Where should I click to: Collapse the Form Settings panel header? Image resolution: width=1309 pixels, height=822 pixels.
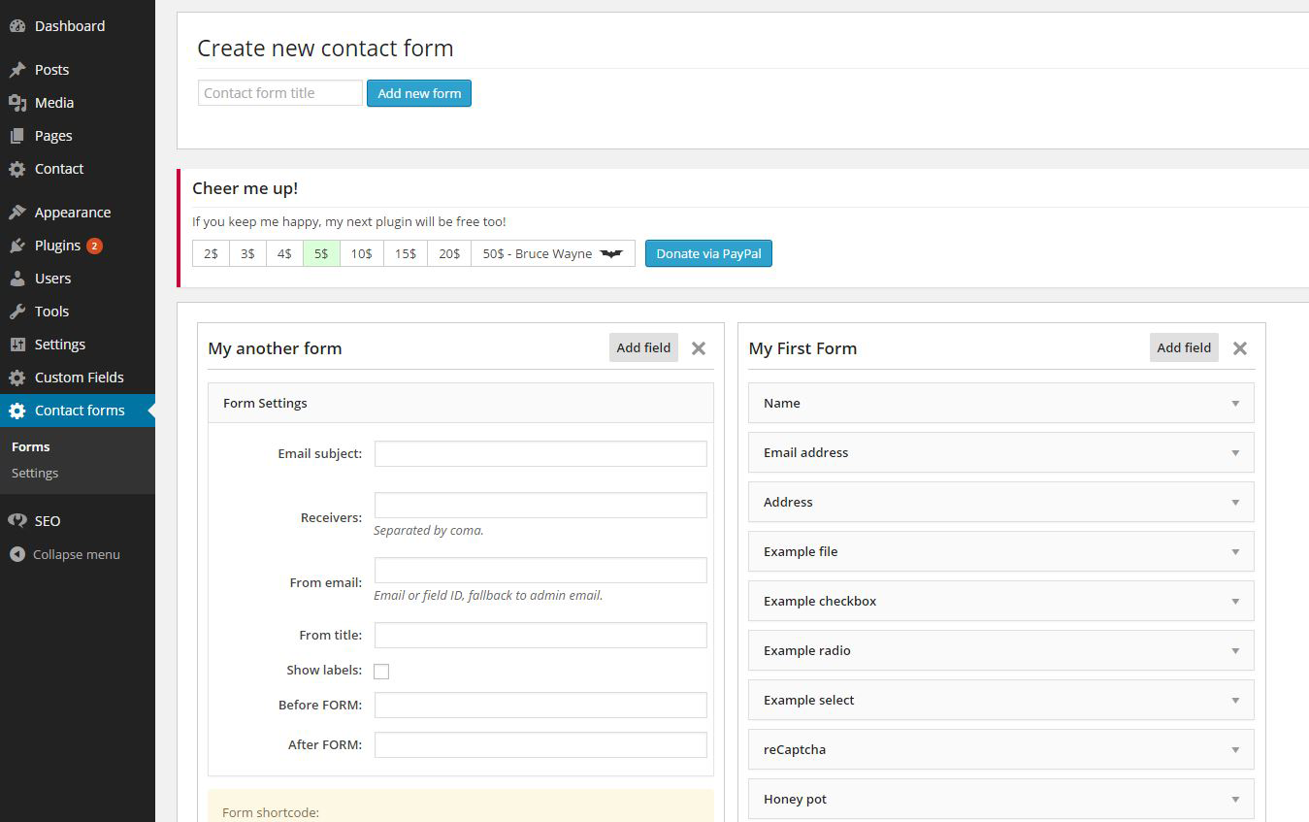point(461,403)
